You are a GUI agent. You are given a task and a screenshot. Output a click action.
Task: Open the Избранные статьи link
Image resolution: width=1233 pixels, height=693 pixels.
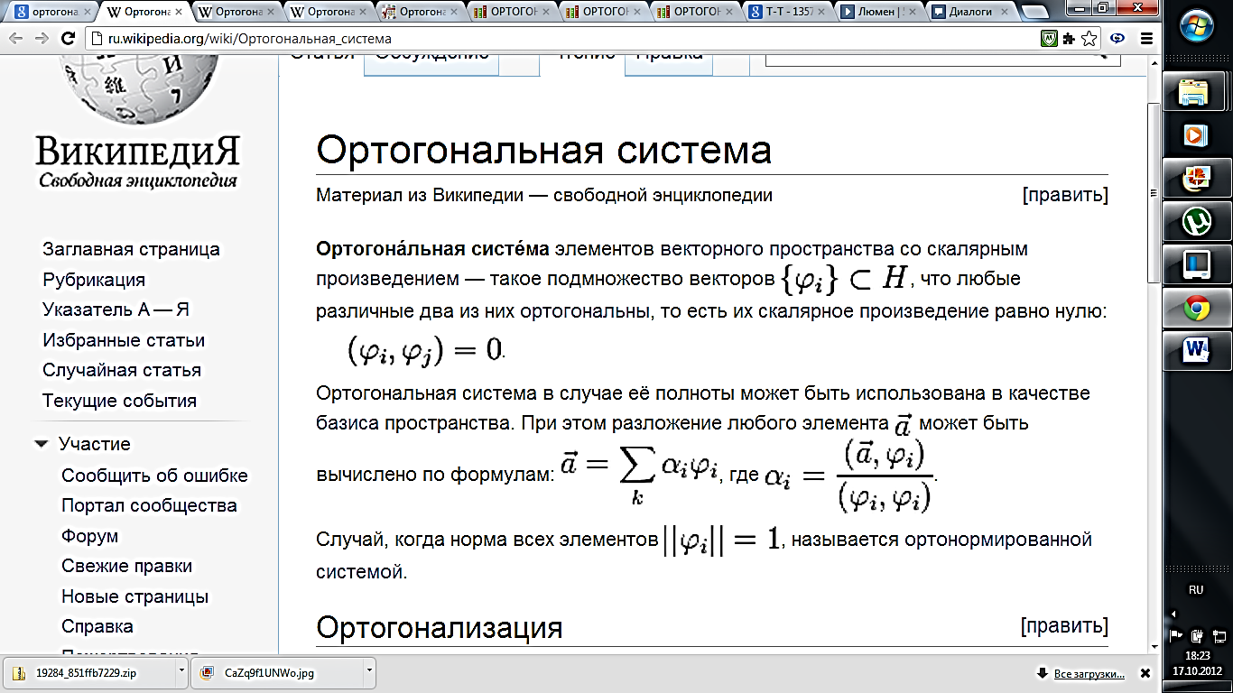[x=124, y=340]
